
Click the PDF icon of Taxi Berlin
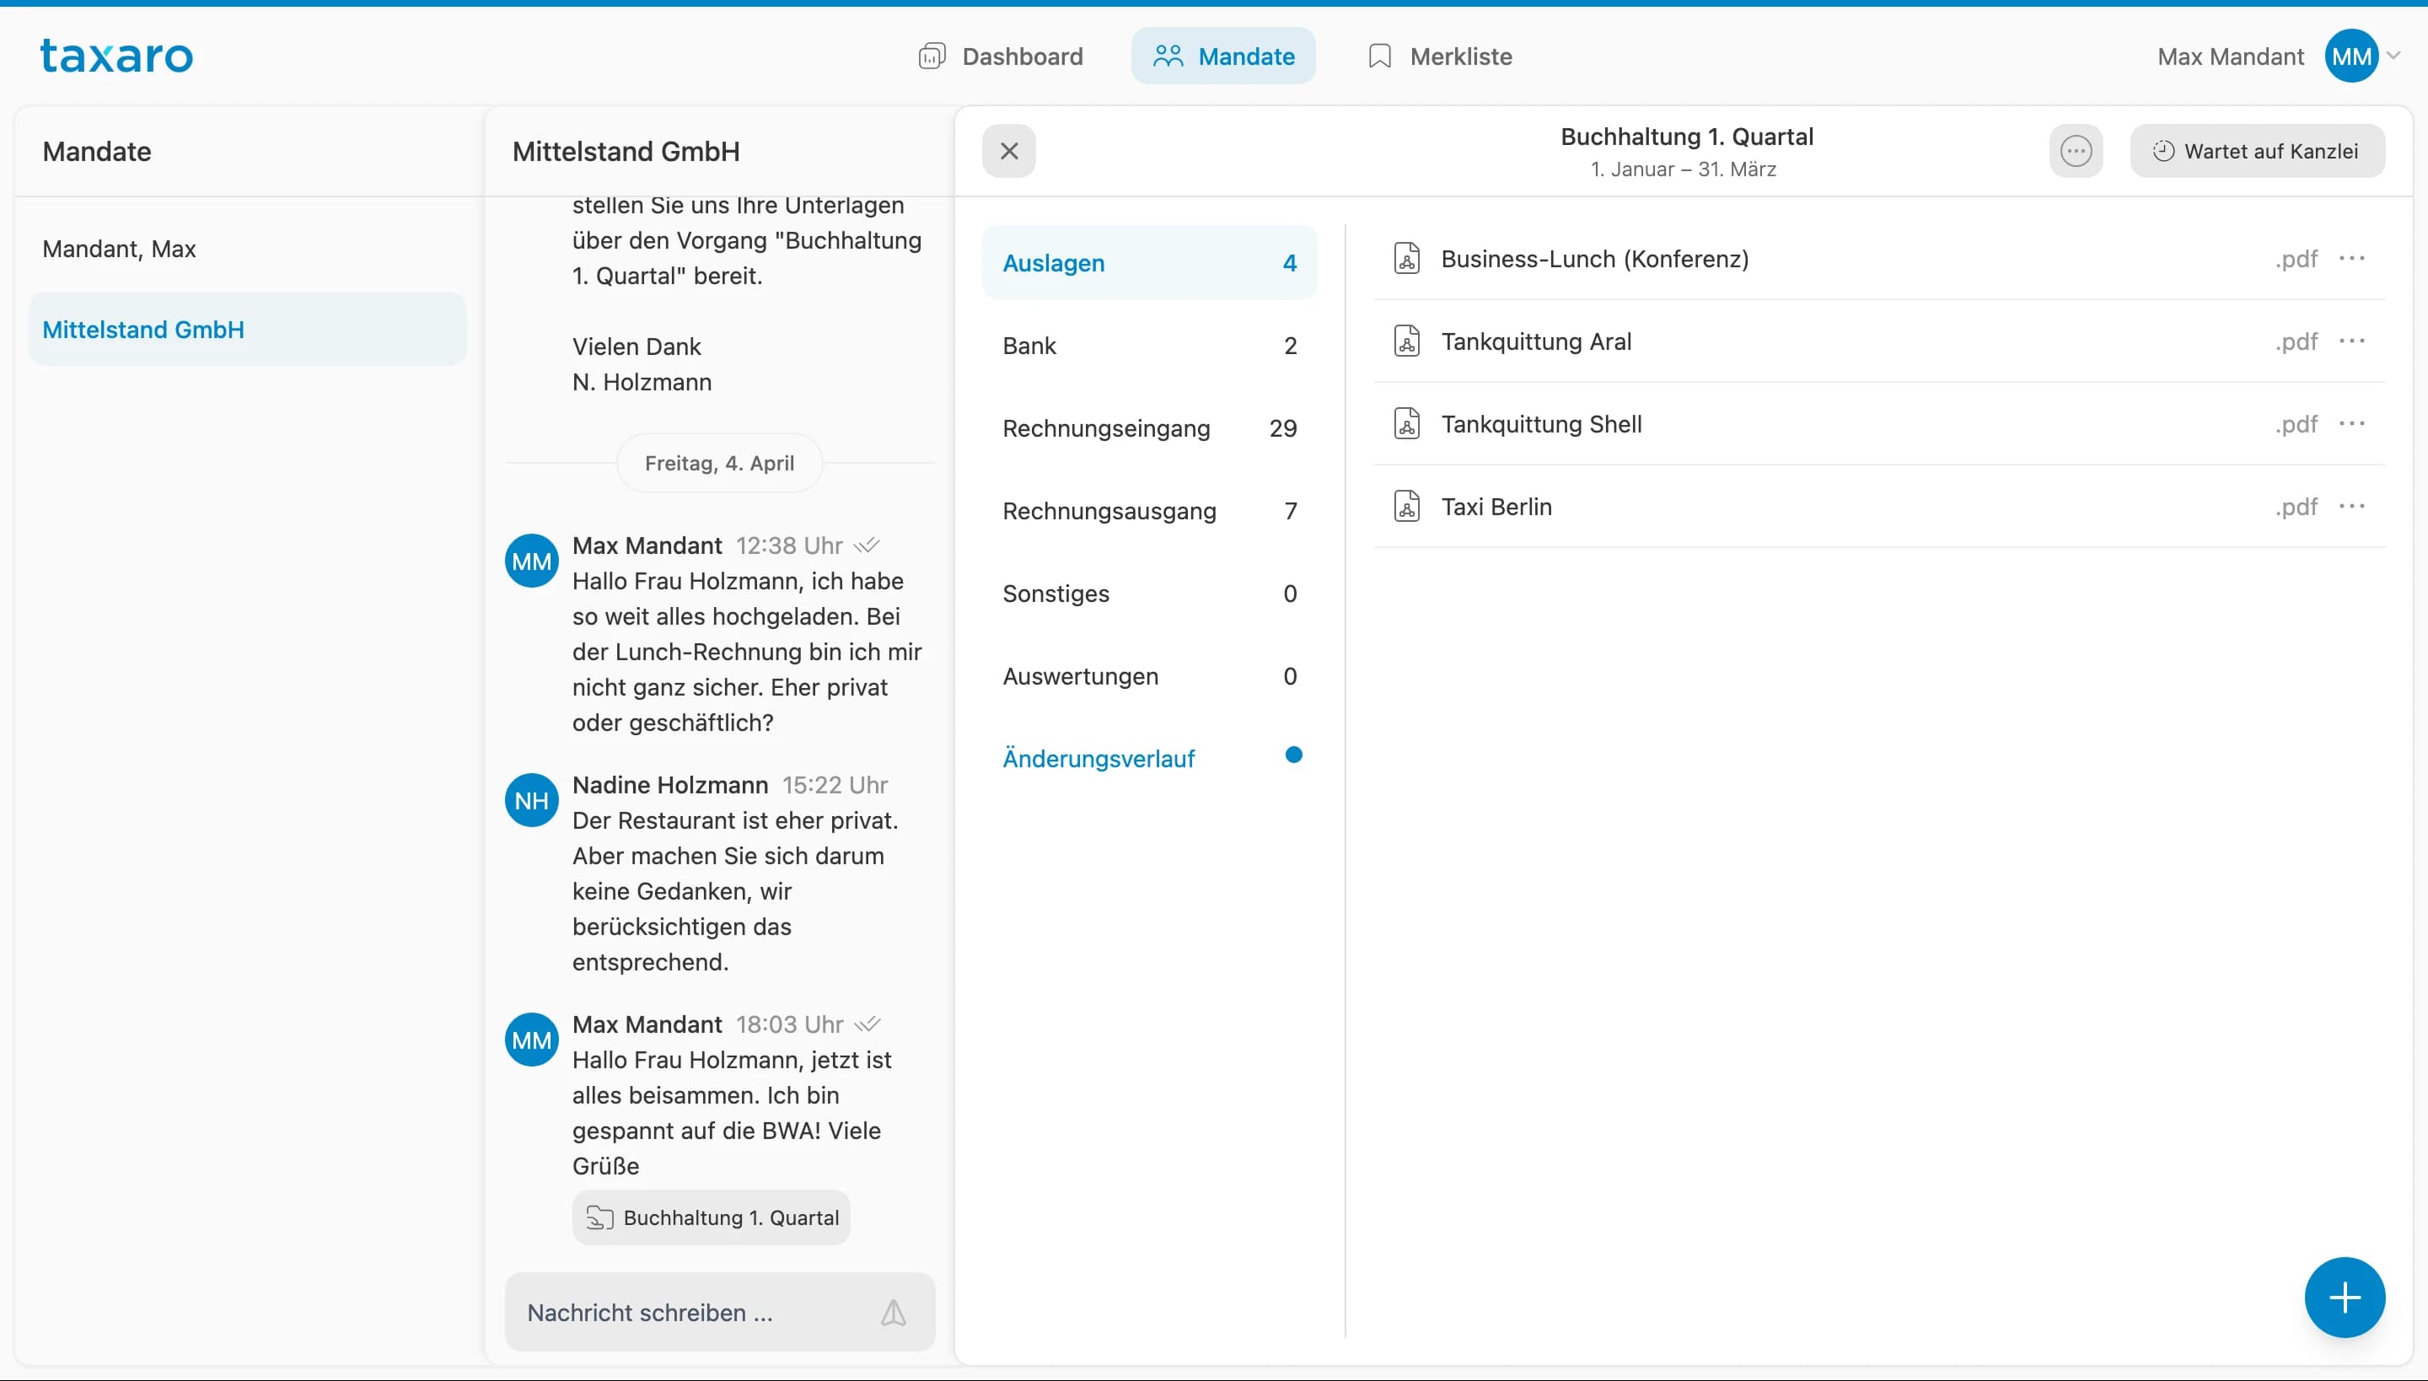(1406, 506)
